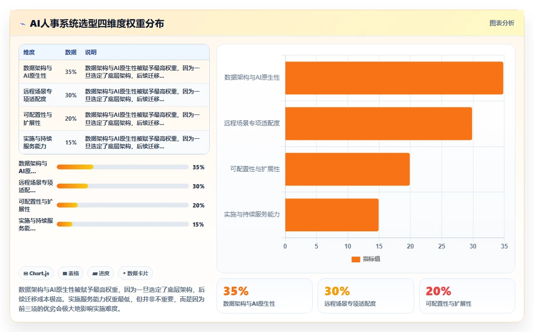Screen dimensions: 534x332
Task: Click the 35 tick on the x-axis
Action: coord(504,247)
